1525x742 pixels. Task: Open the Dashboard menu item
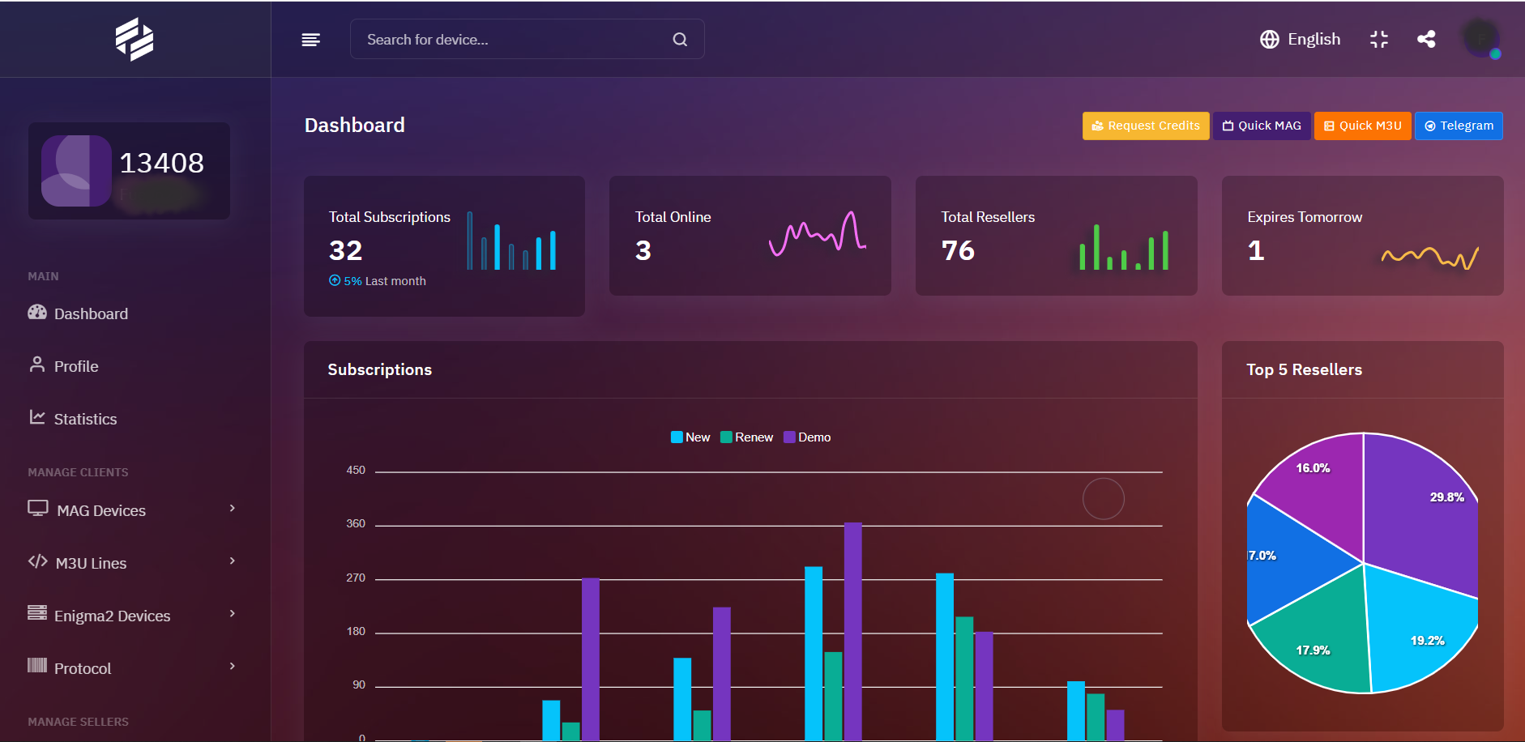90,313
